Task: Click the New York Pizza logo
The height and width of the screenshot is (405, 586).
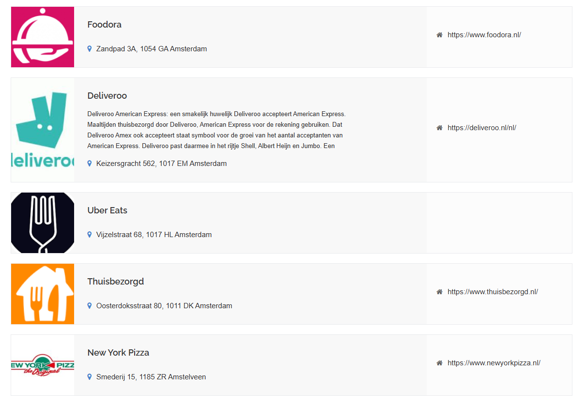Action: click(43, 365)
